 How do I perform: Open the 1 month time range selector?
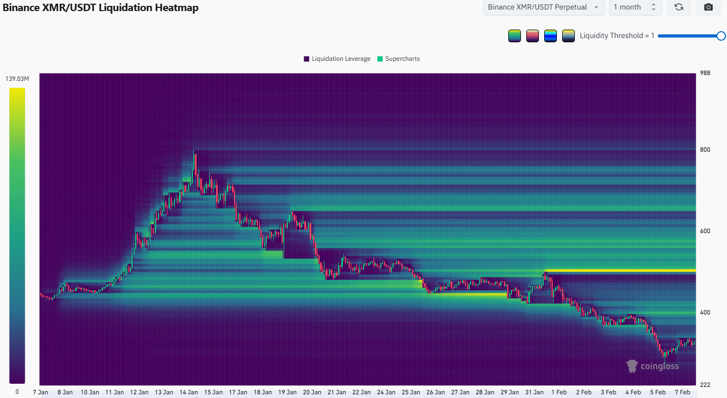tap(634, 7)
